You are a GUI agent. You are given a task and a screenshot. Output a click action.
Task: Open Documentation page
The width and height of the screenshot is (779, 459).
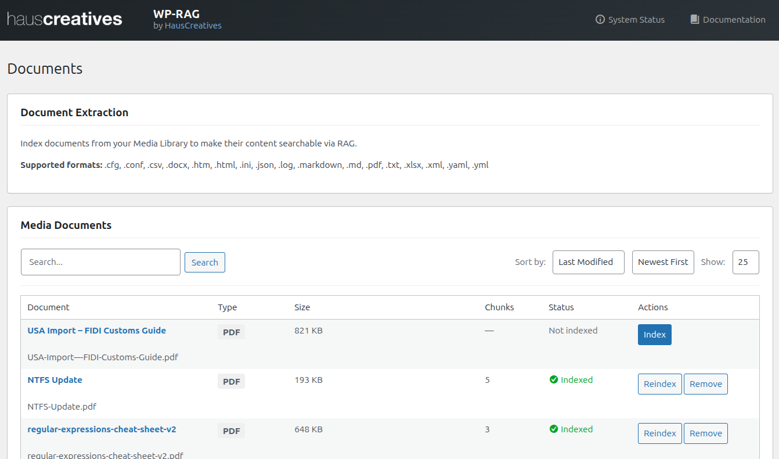[728, 20]
